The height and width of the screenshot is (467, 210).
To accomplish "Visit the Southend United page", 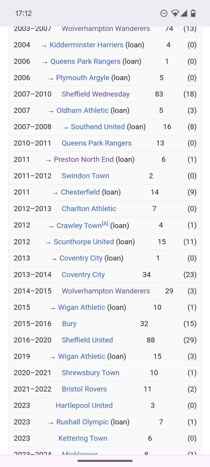I will [98, 127].
